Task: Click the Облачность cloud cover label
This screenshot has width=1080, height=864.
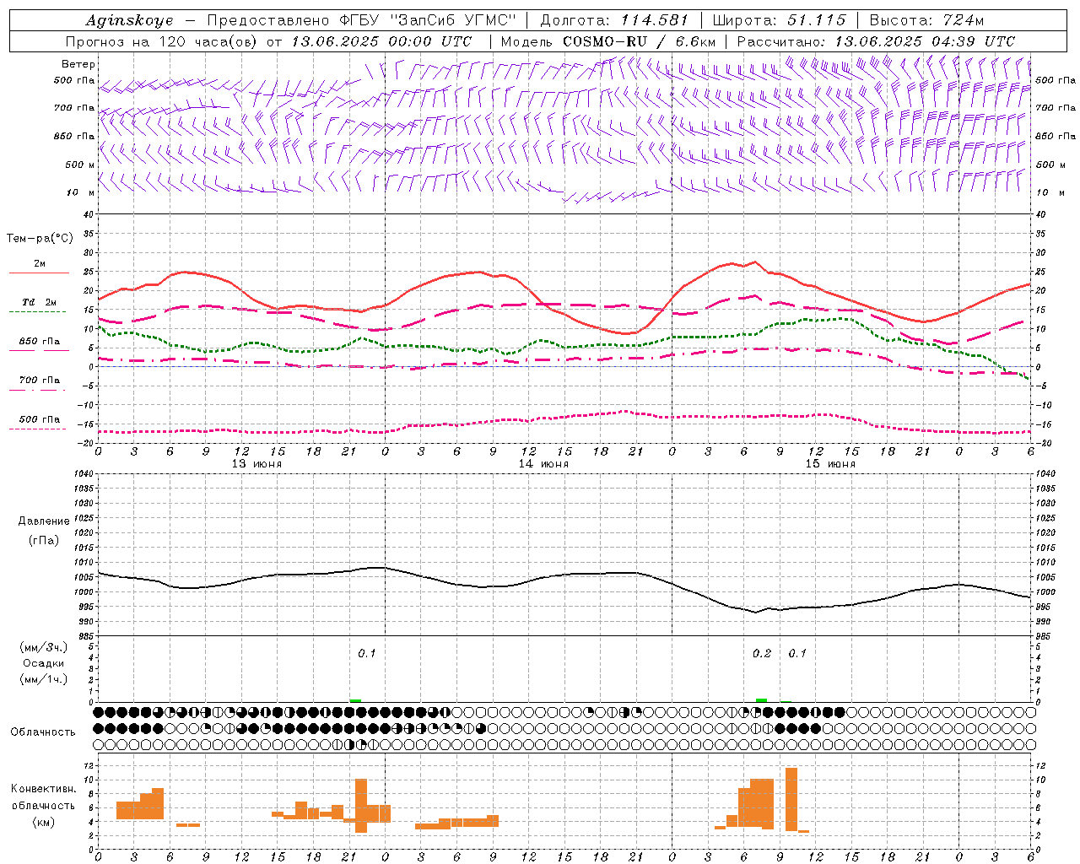Action: click(43, 732)
